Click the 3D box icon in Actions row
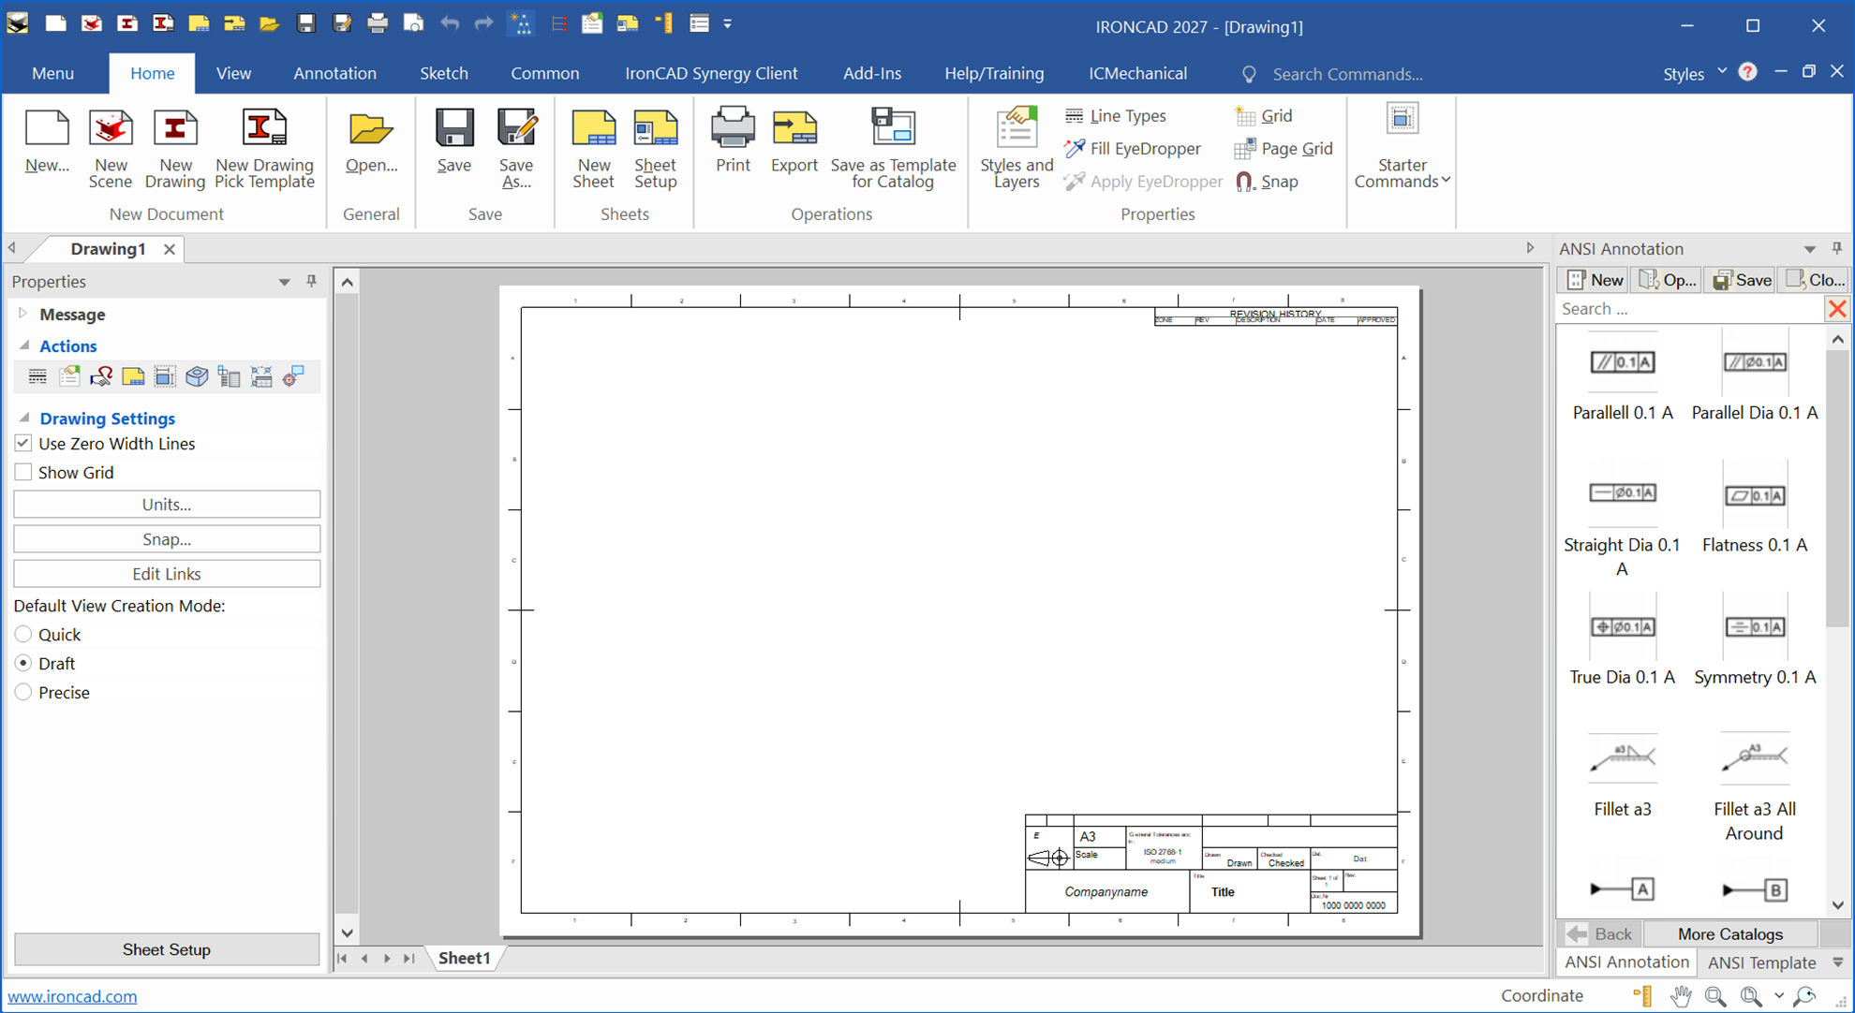1855x1013 pixels. pos(197,376)
